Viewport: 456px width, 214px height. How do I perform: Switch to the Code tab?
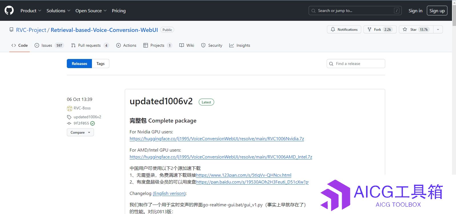(x=19, y=45)
